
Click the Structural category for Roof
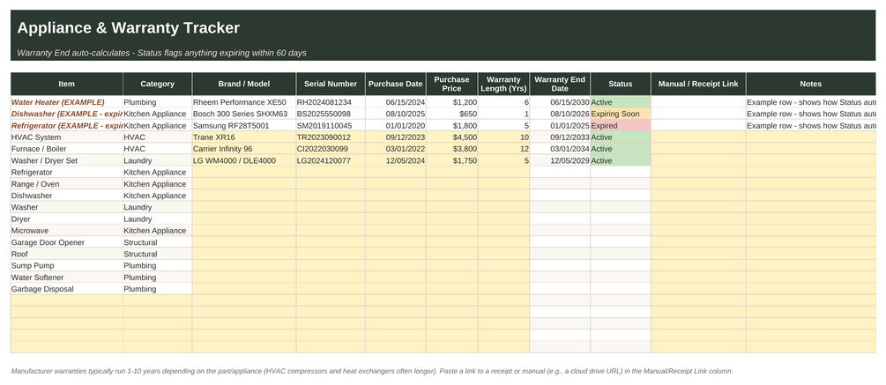click(x=157, y=254)
